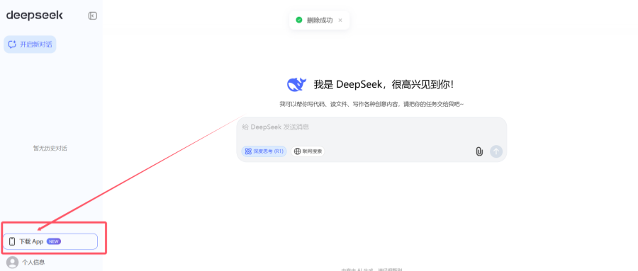
Task: Click the send arrow button
Action: coord(496,151)
